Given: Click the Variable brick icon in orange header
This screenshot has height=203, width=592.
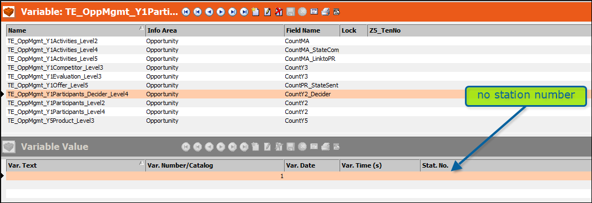Looking at the screenshot, I should coord(9,12).
